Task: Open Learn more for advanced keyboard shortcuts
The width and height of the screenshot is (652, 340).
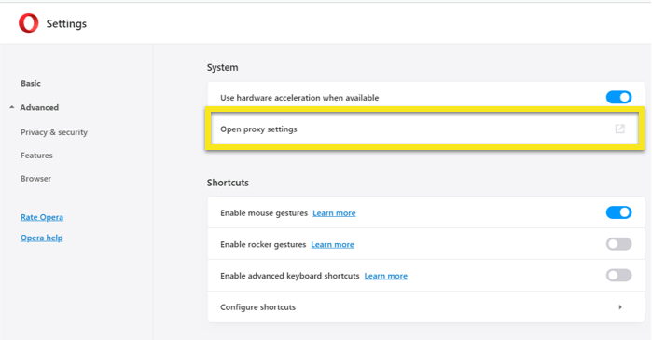Action: 386,276
